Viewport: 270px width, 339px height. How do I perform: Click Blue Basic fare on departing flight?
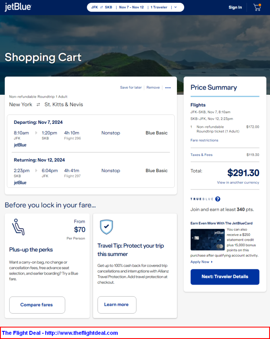(156, 133)
